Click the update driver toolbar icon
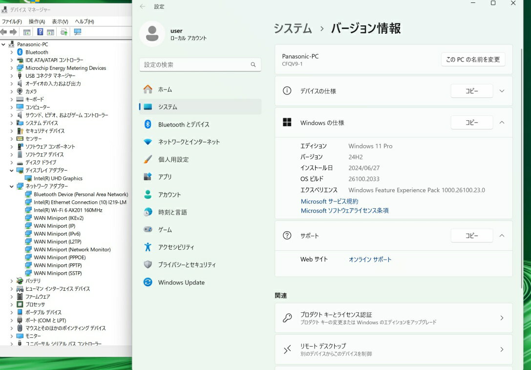531x370 pixels. tap(64, 32)
